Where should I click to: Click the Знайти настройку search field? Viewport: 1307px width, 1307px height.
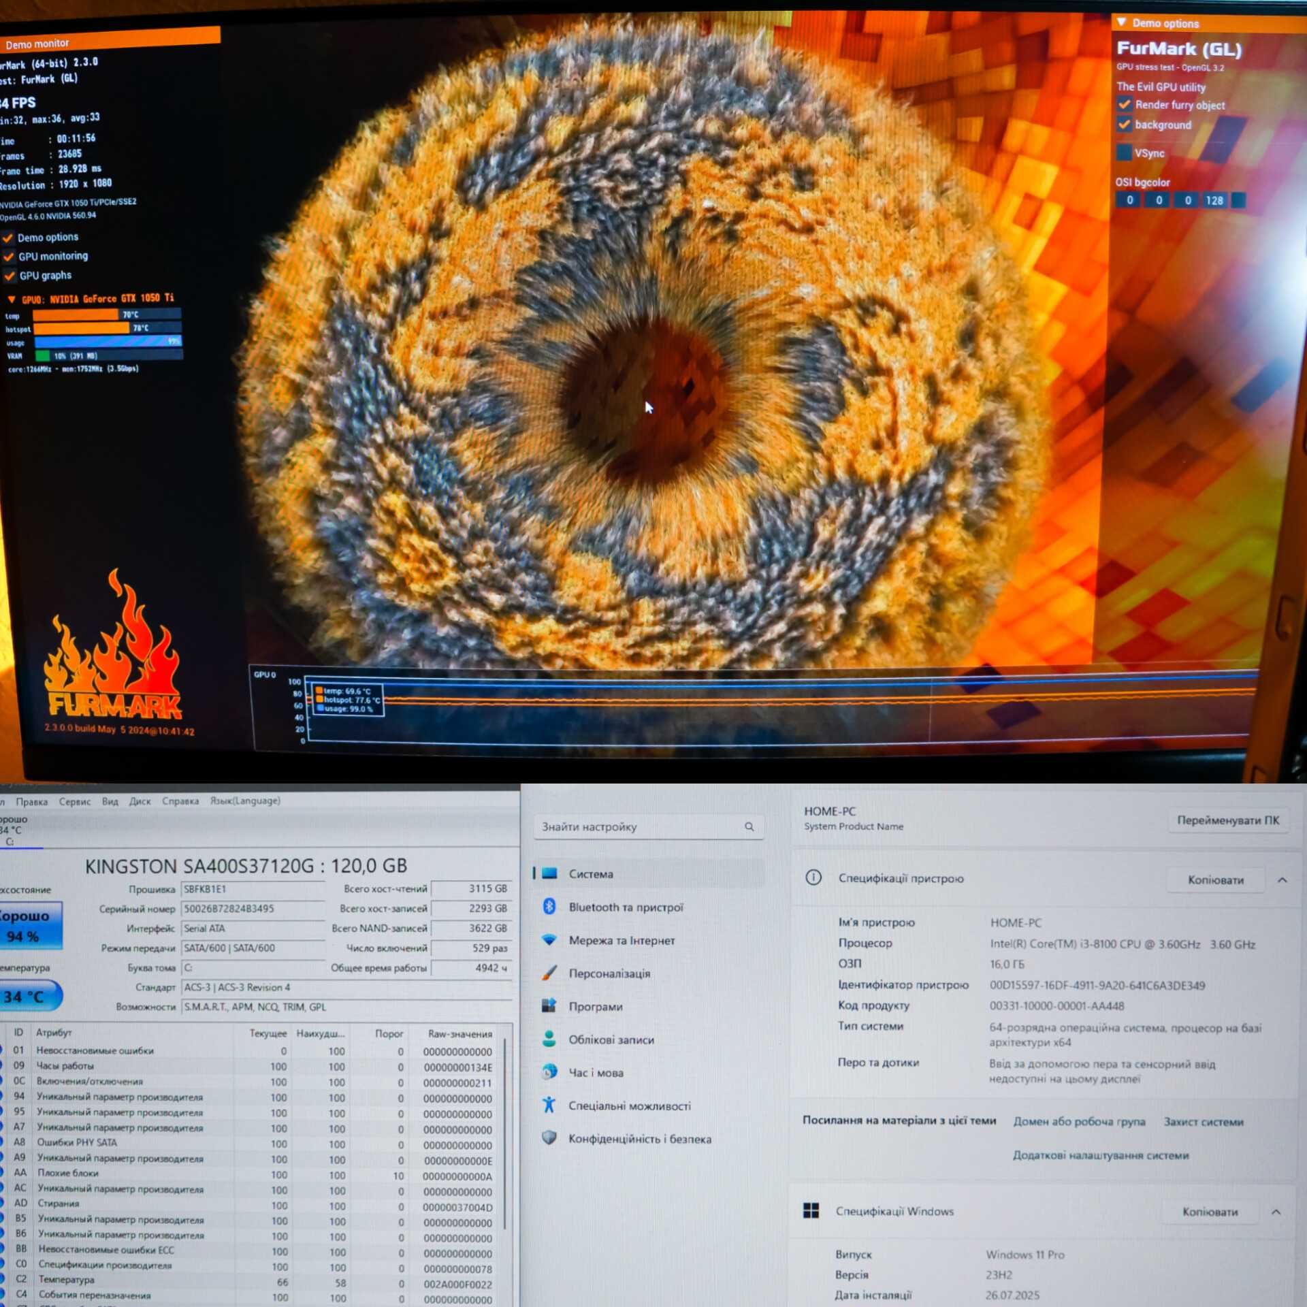(649, 826)
